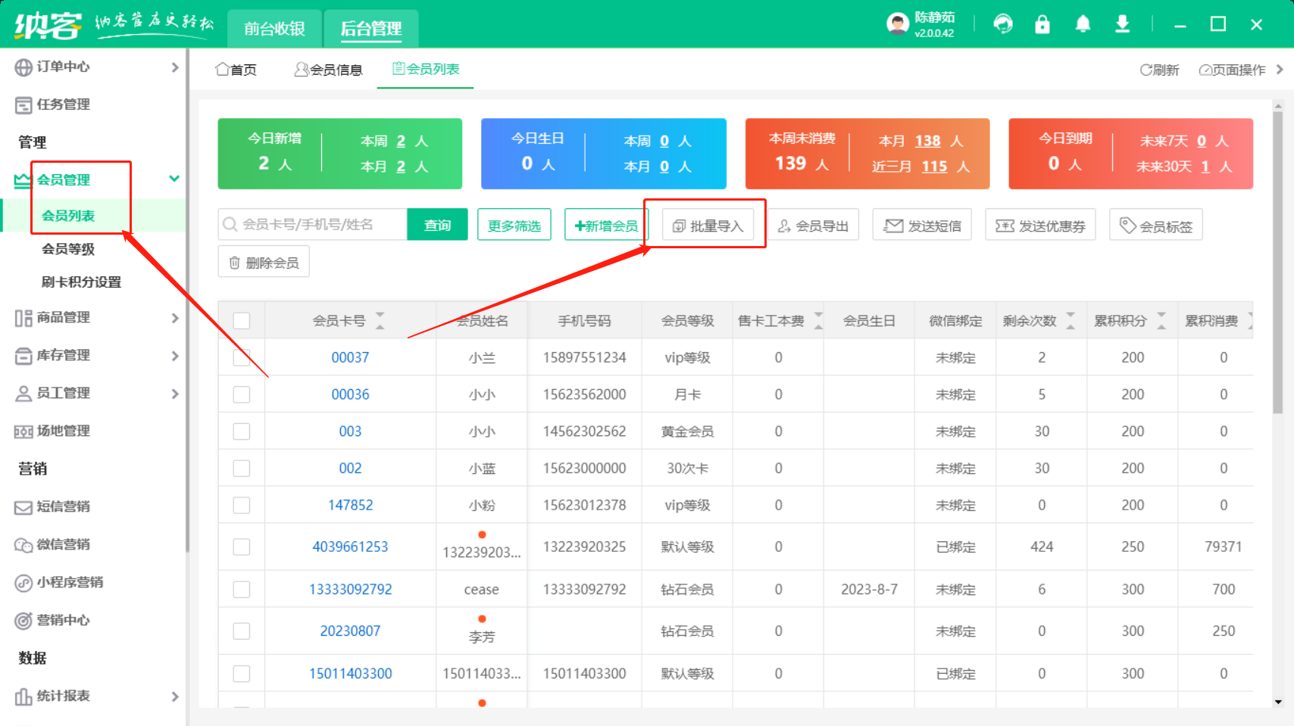Click the user avatar for 陈静茹
1294x726 pixels.
point(897,24)
